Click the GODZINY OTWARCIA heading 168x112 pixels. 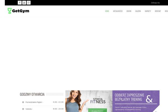(32, 94)
